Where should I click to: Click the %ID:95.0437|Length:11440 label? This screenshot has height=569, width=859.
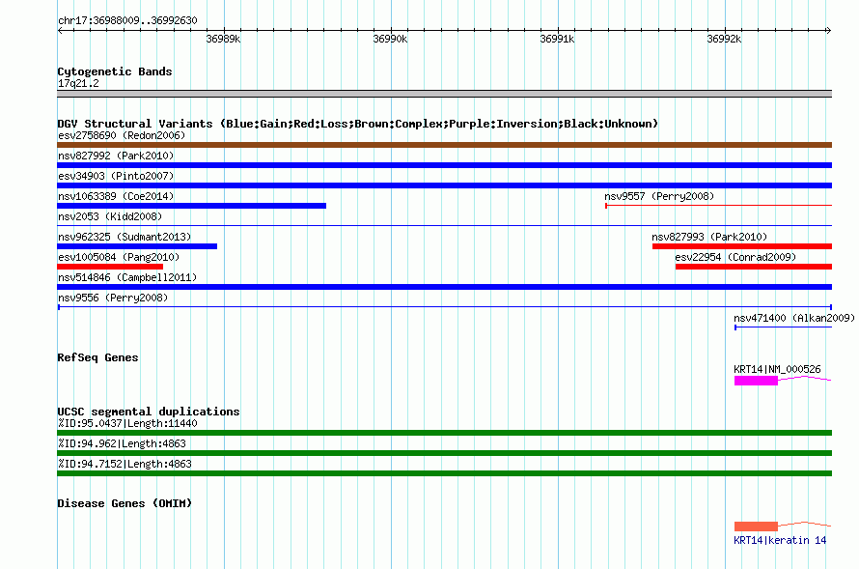click(127, 423)
